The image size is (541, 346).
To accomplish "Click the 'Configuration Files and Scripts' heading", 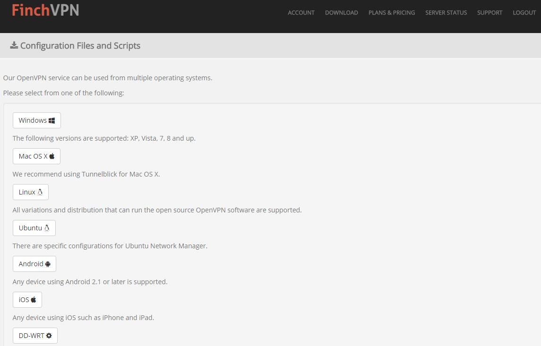I will (x=80, y=45).
